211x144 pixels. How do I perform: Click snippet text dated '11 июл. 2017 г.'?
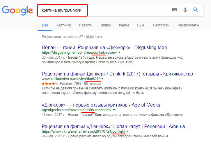[x=112, y=115]
